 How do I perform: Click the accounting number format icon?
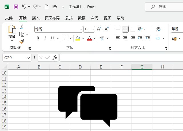click(174, 39)
